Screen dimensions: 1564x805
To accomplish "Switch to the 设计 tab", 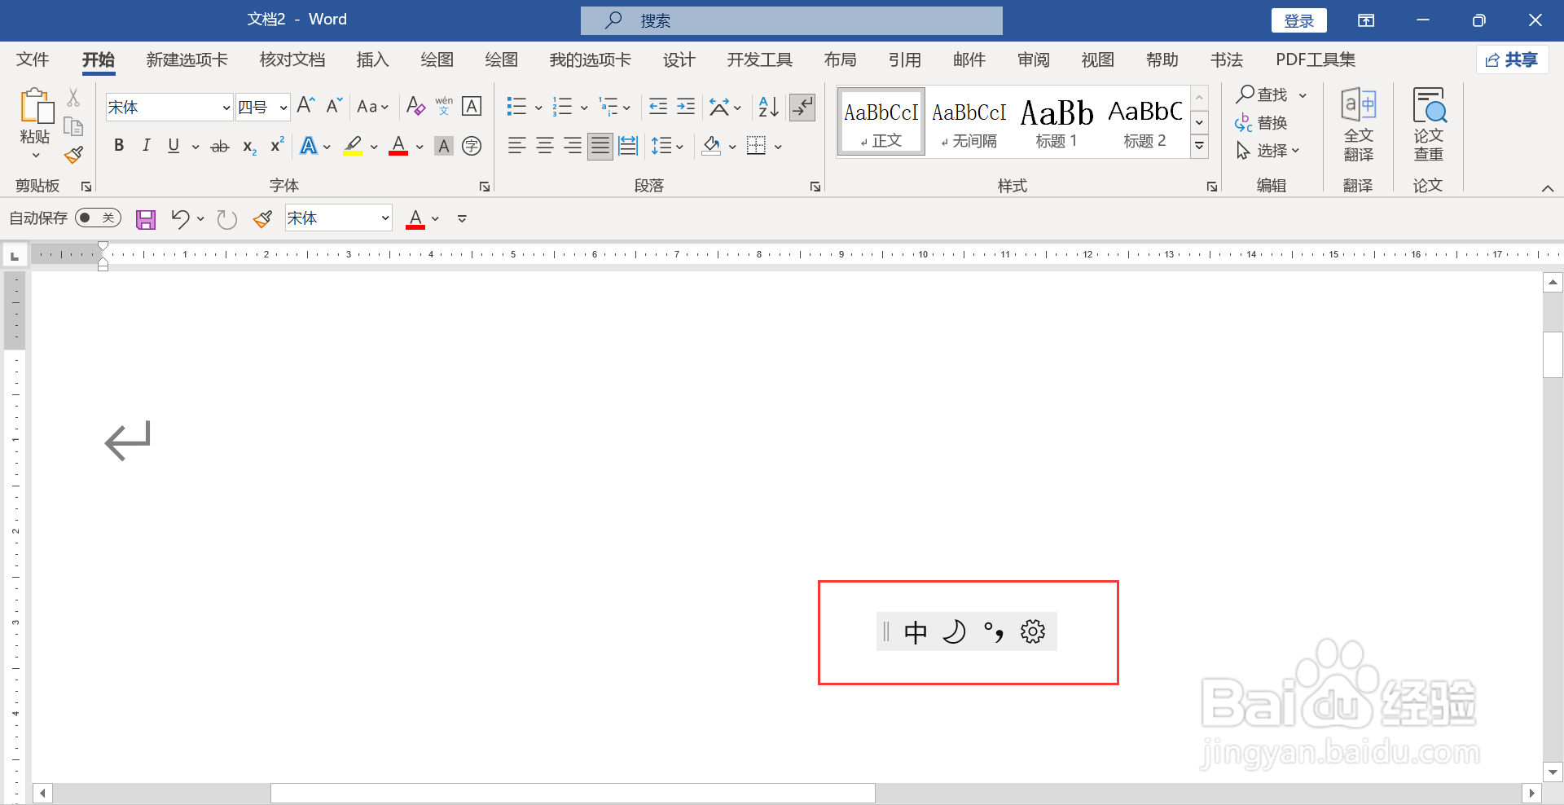I will click(x=679, y=59).
